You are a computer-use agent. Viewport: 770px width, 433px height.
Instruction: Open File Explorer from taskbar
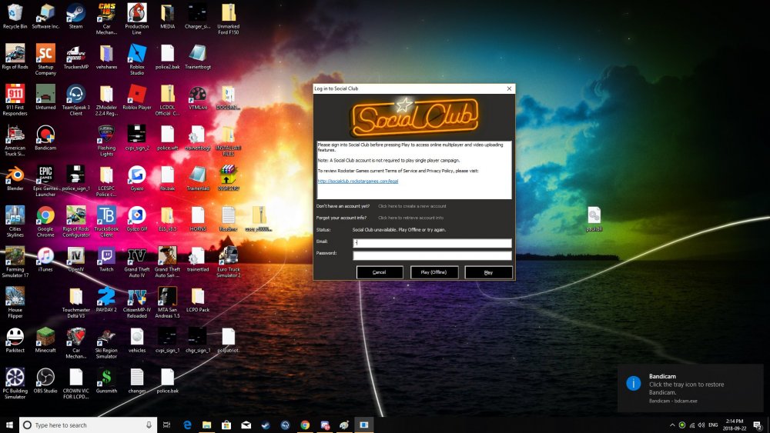click(x=206, y=425)
